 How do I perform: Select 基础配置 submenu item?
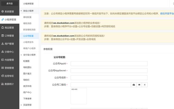click(x=27, y=17)
